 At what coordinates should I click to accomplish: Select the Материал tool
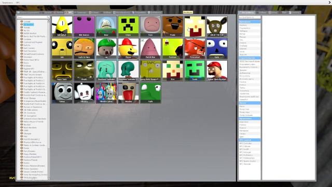point(250,131)
